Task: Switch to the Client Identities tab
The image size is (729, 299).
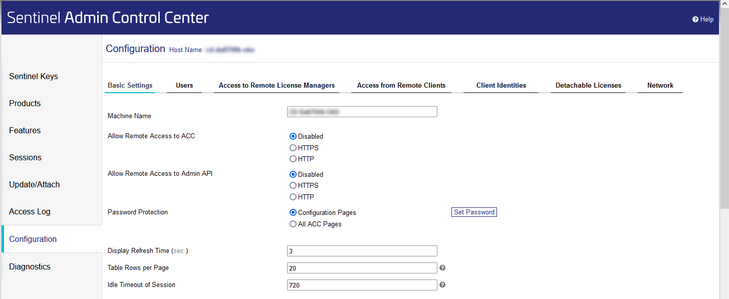Action: (x=501, y=86)
